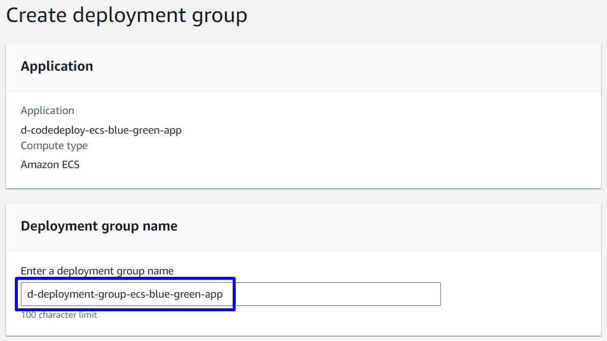Click the deployment group name input field

(230, 294)
